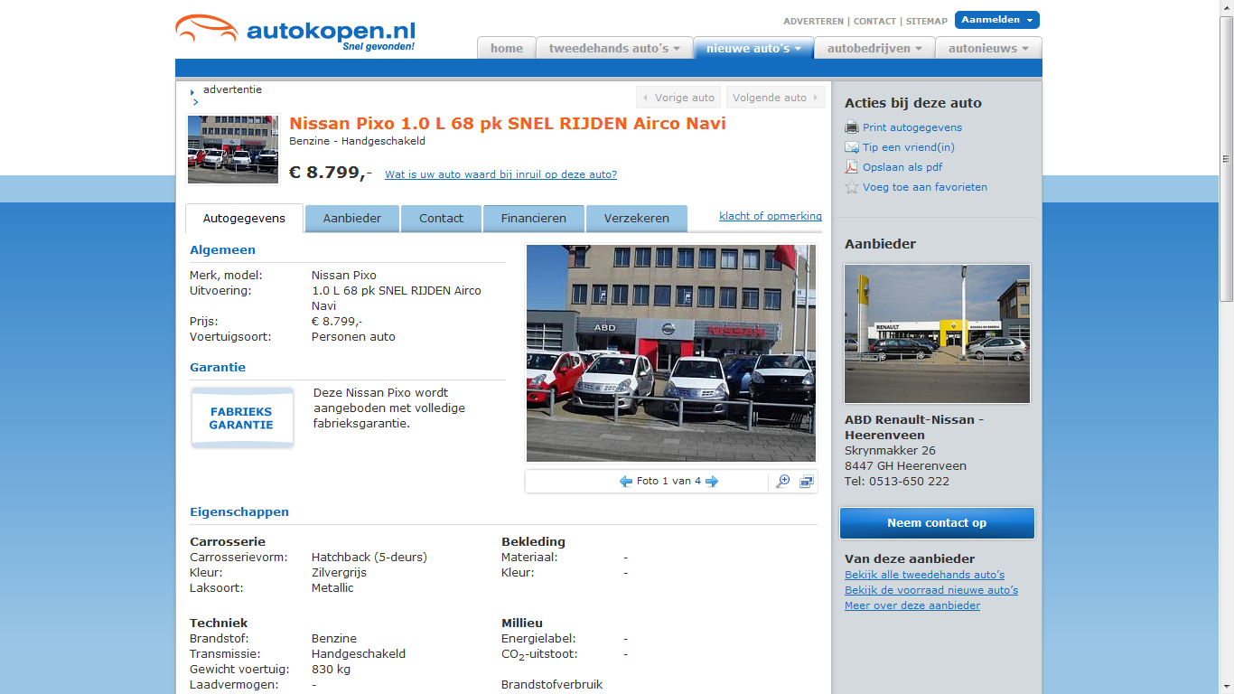Image resolution: width=1234 pixels, height=694 pixels.
Task: Click the star icon to add to favorieten
Action: 851,187
